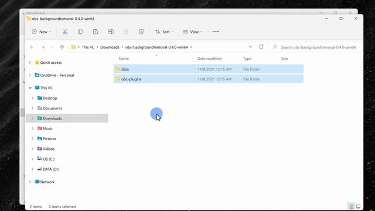Click the obs-plugins folder icon

pos(117,79)
